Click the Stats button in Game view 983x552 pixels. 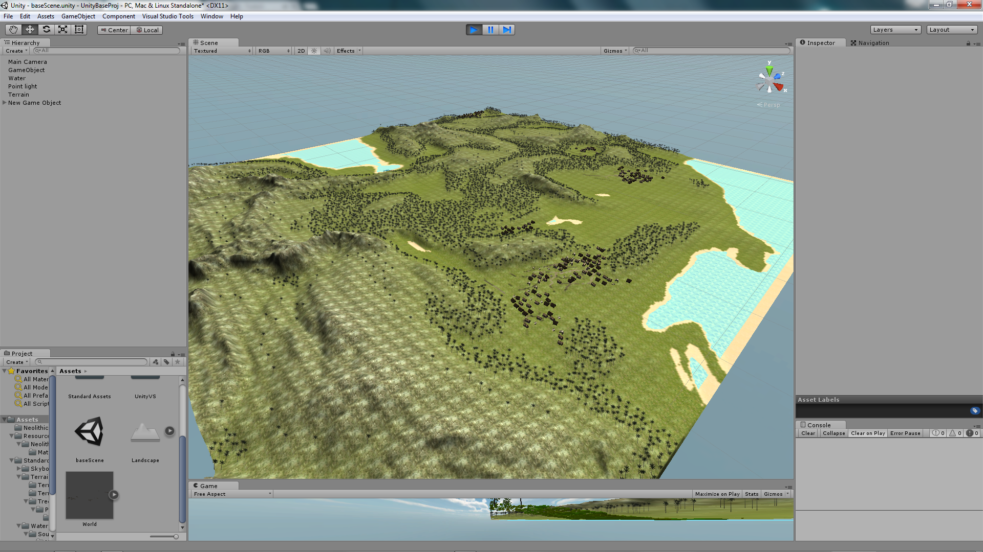click(752, 494)
